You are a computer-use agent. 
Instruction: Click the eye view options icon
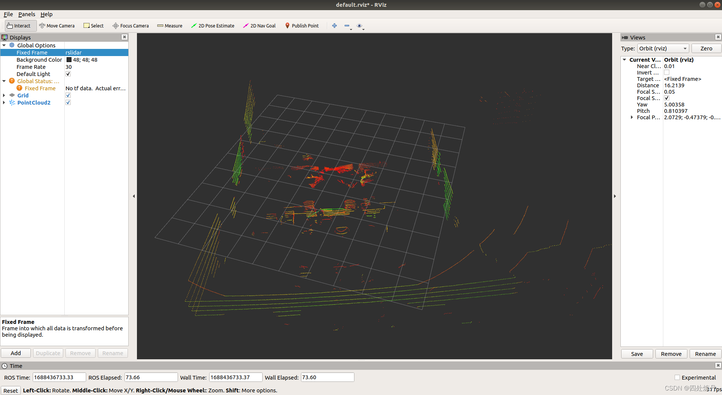pyautogui.click(x=359, y=26)
